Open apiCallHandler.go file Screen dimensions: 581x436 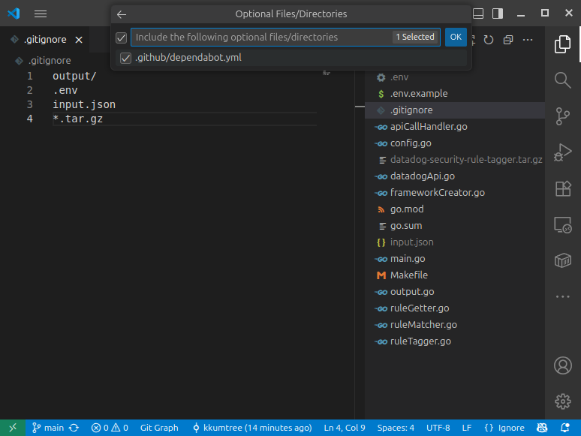click(455, 127)
